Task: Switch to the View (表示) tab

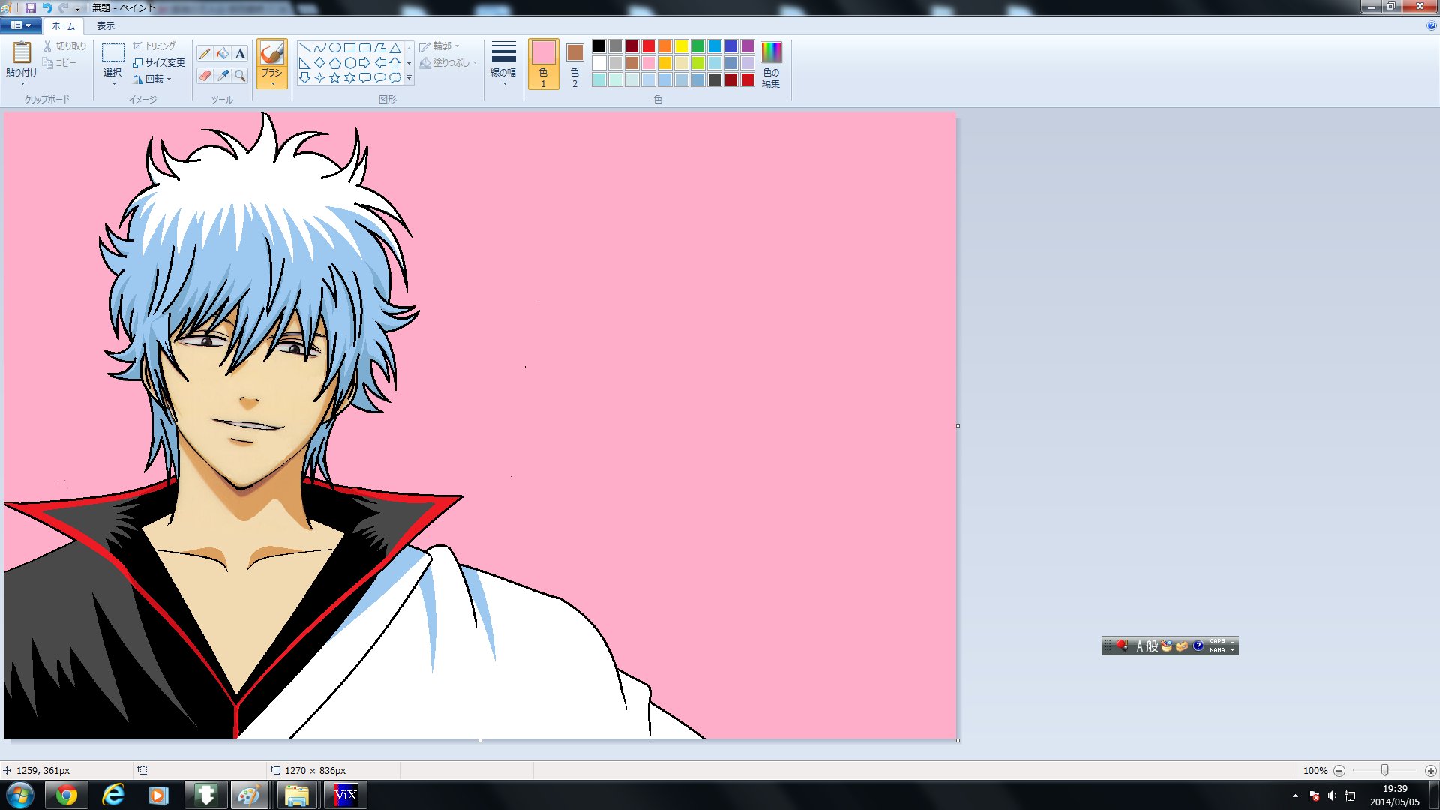Action: (106, 25)
